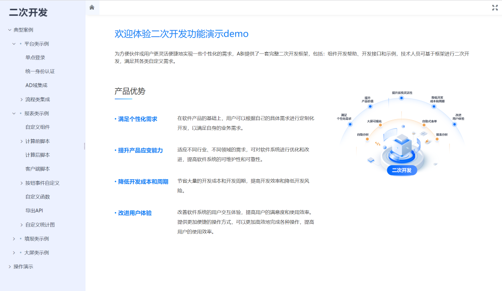Expand the 计算前脚本 node
The width and height of the screenshot is (502, 291).
(x=21, y=141)
